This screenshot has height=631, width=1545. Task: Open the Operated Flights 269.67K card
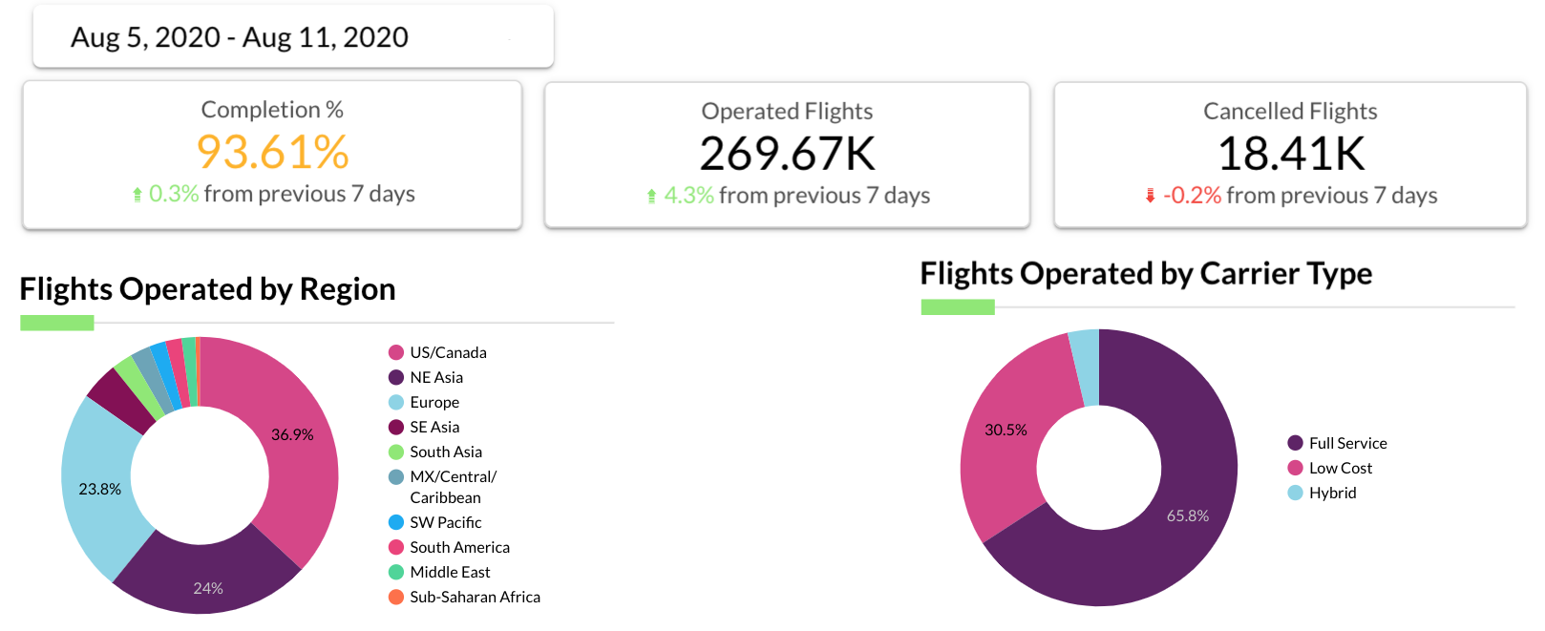click(787, 155)
